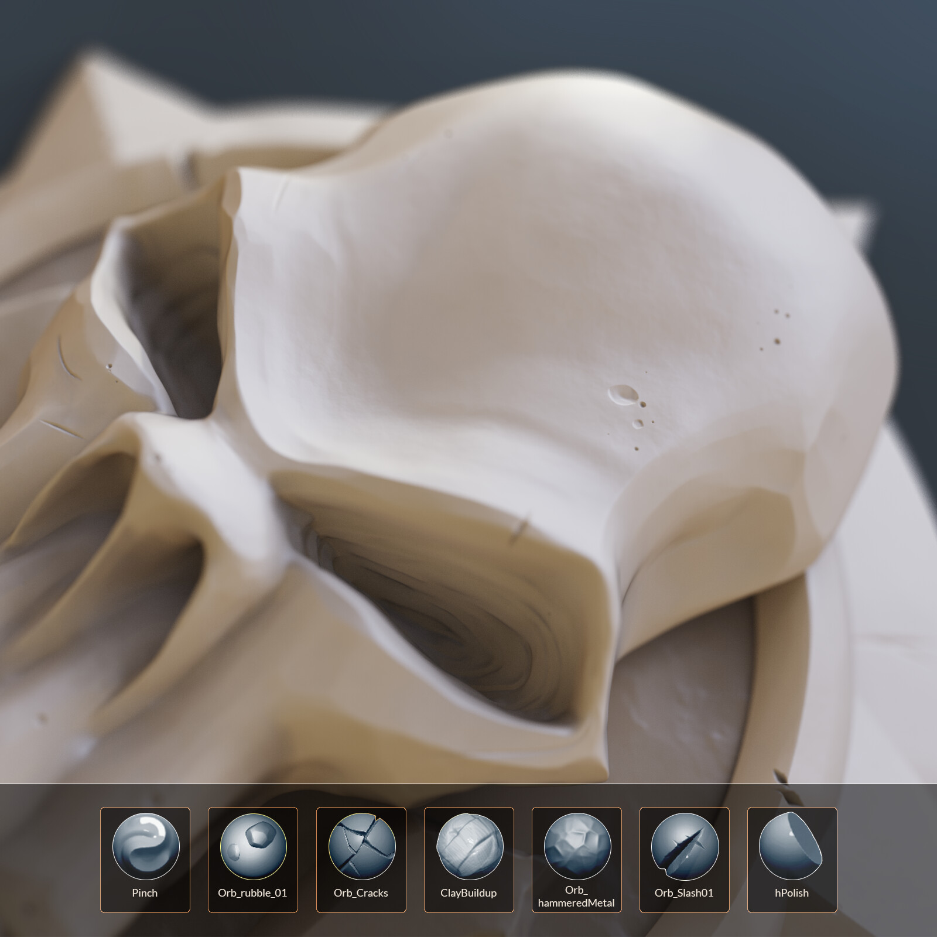937x937 pixels.
Task: Click the "Orb_Cracks" label text
Action: click(x=361, y=893)
